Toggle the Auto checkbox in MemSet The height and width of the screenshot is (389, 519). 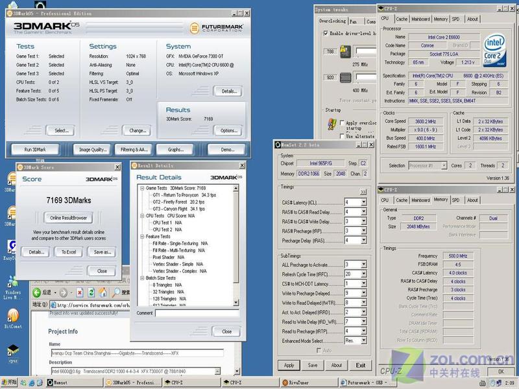(x=319, y=350)
